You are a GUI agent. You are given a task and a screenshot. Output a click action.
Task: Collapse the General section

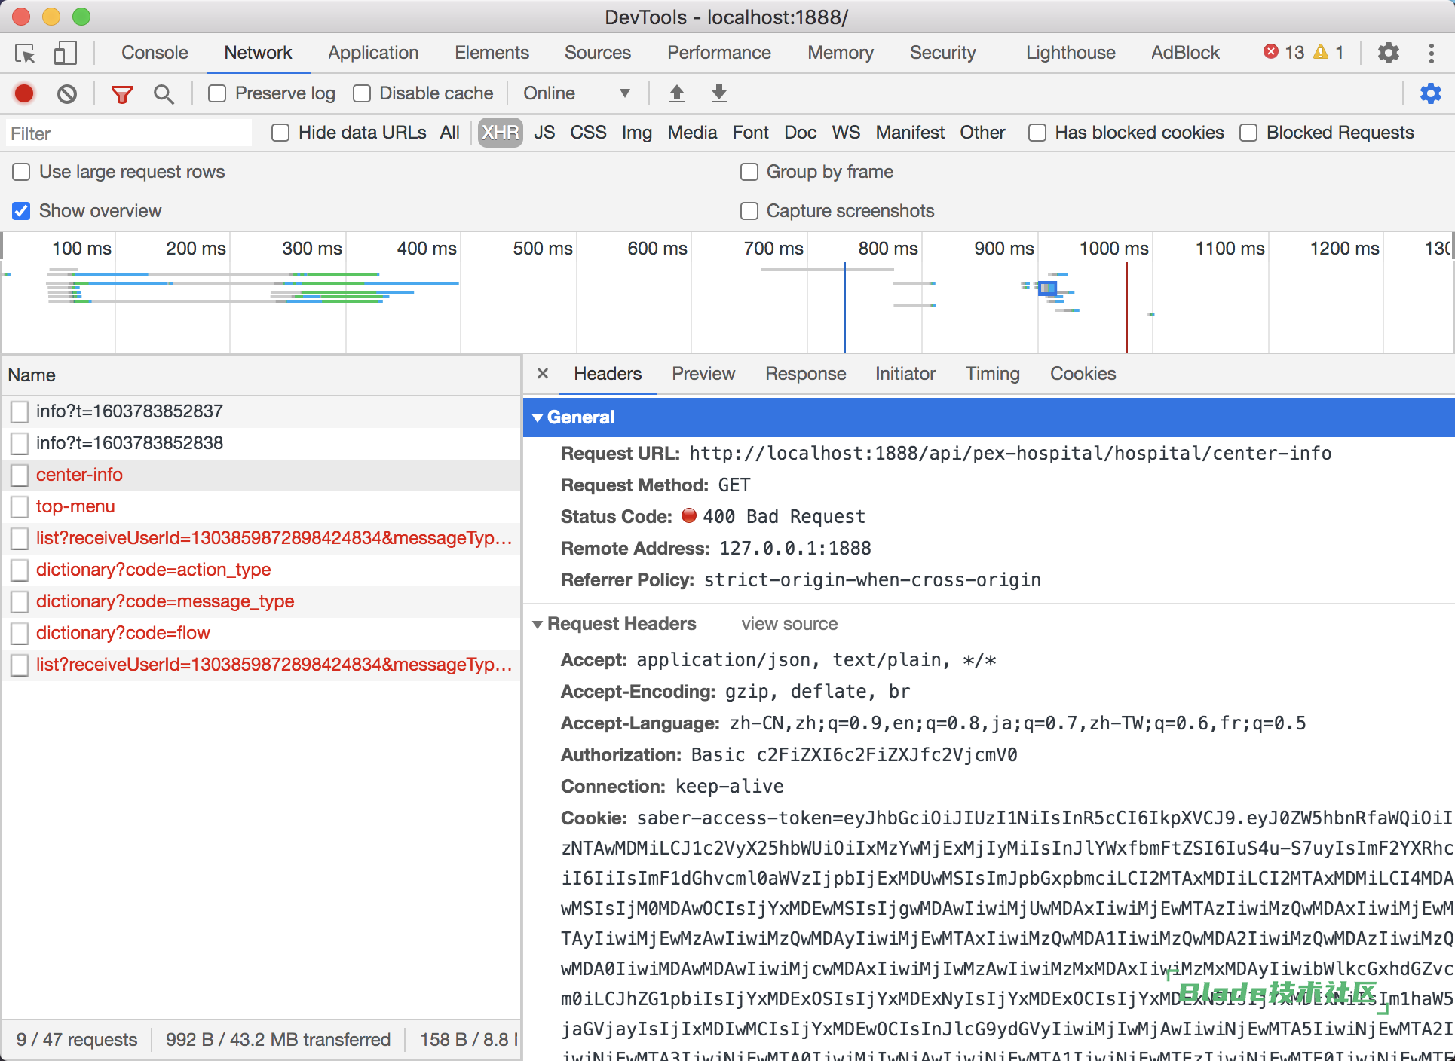538,417
